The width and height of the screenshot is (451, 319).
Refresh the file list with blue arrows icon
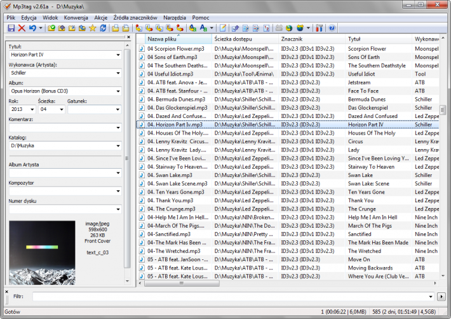point(103,28)
